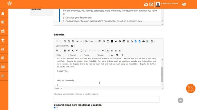
Task: Insert a math formula (sigma)
Action: click(x=108, y=41)
